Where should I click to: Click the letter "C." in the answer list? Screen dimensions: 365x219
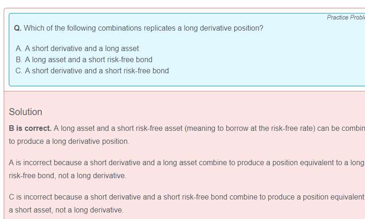[19, 71]
